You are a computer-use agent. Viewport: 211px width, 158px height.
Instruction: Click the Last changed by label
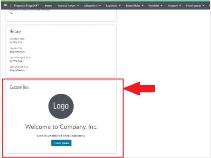[x=19, y=67]
